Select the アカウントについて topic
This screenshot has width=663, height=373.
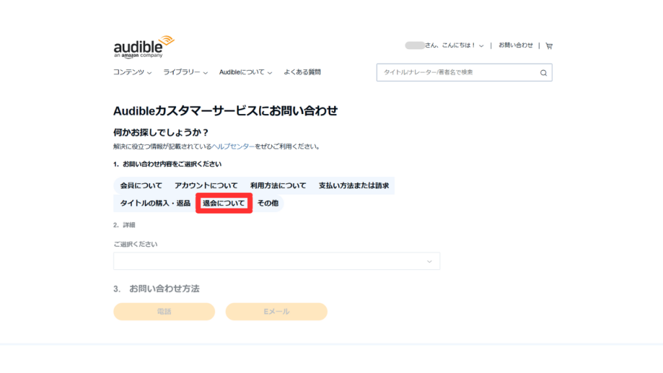(206, 186)
